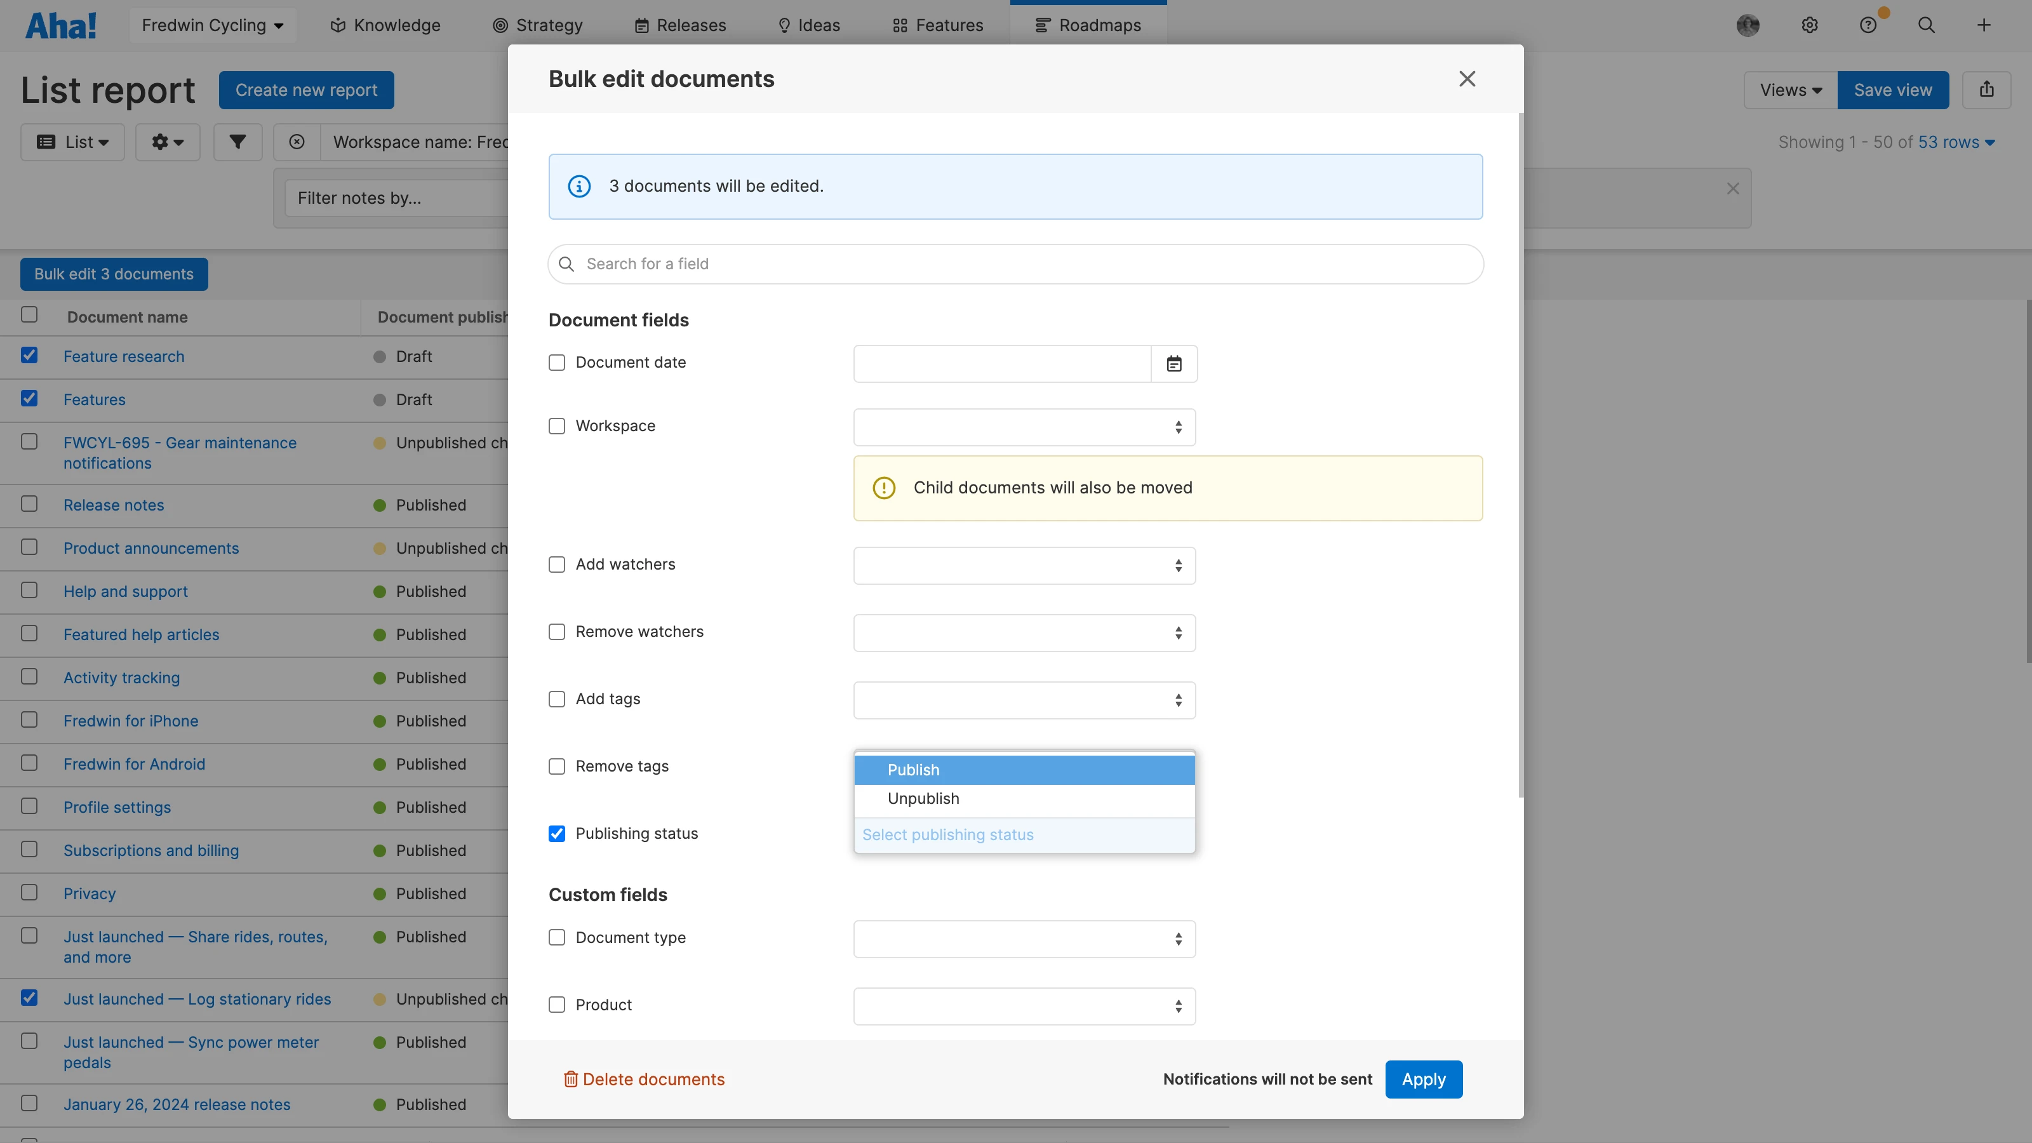Click the Apply button
Screen dimensions: 2032x1143
1423,1079
